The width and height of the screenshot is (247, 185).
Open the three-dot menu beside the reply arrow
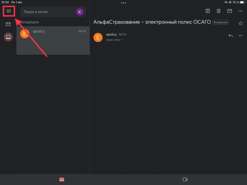click(x=241, y=36)
